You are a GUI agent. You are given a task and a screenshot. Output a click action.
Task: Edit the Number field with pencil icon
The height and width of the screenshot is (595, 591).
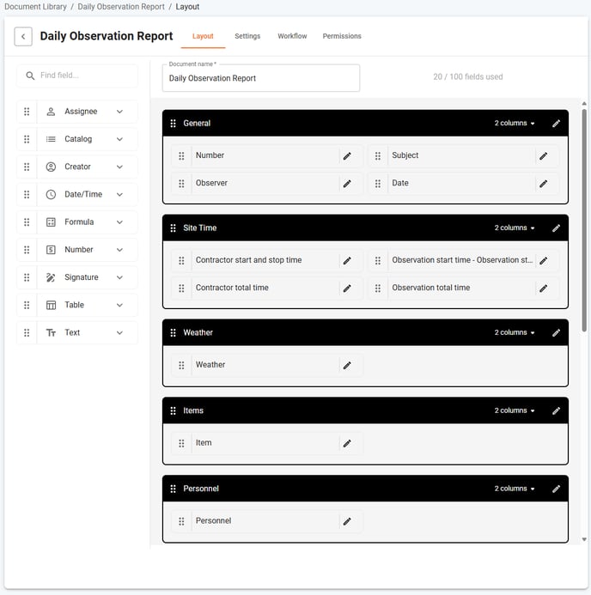(x=347, y=156)
